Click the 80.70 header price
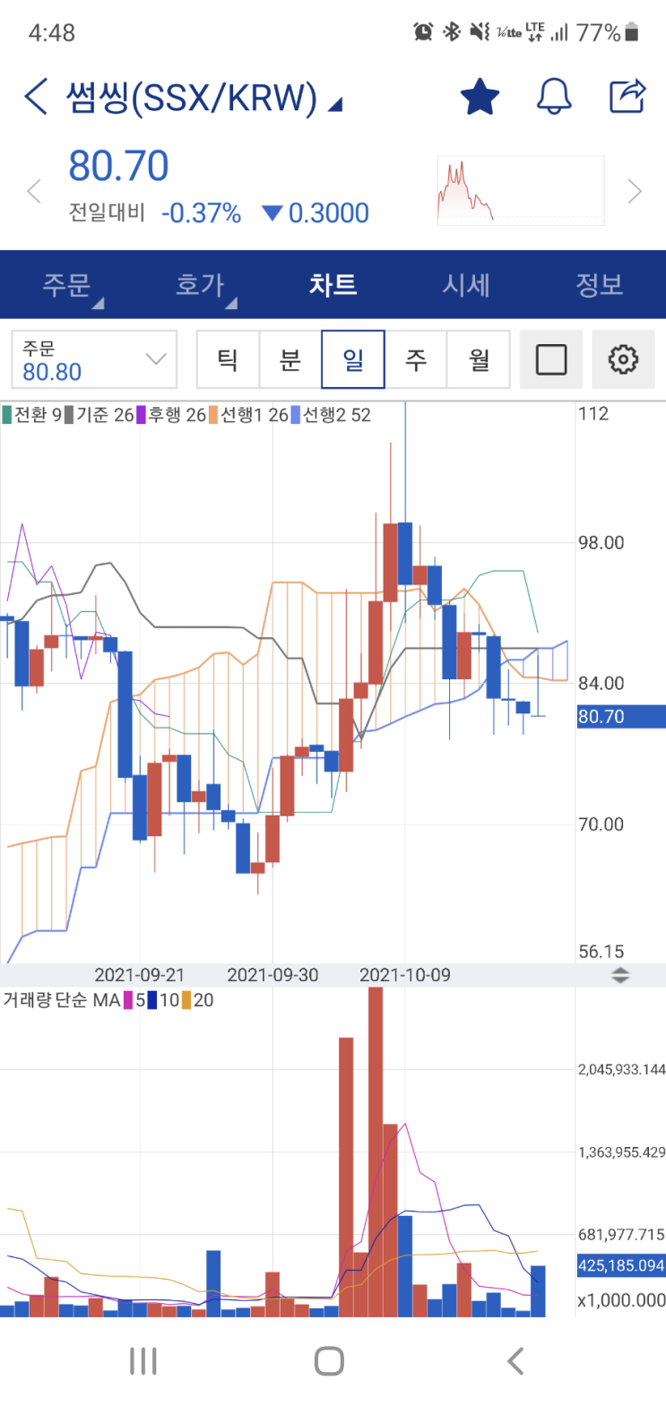The image size is (666, 1406). click(118, 166)
